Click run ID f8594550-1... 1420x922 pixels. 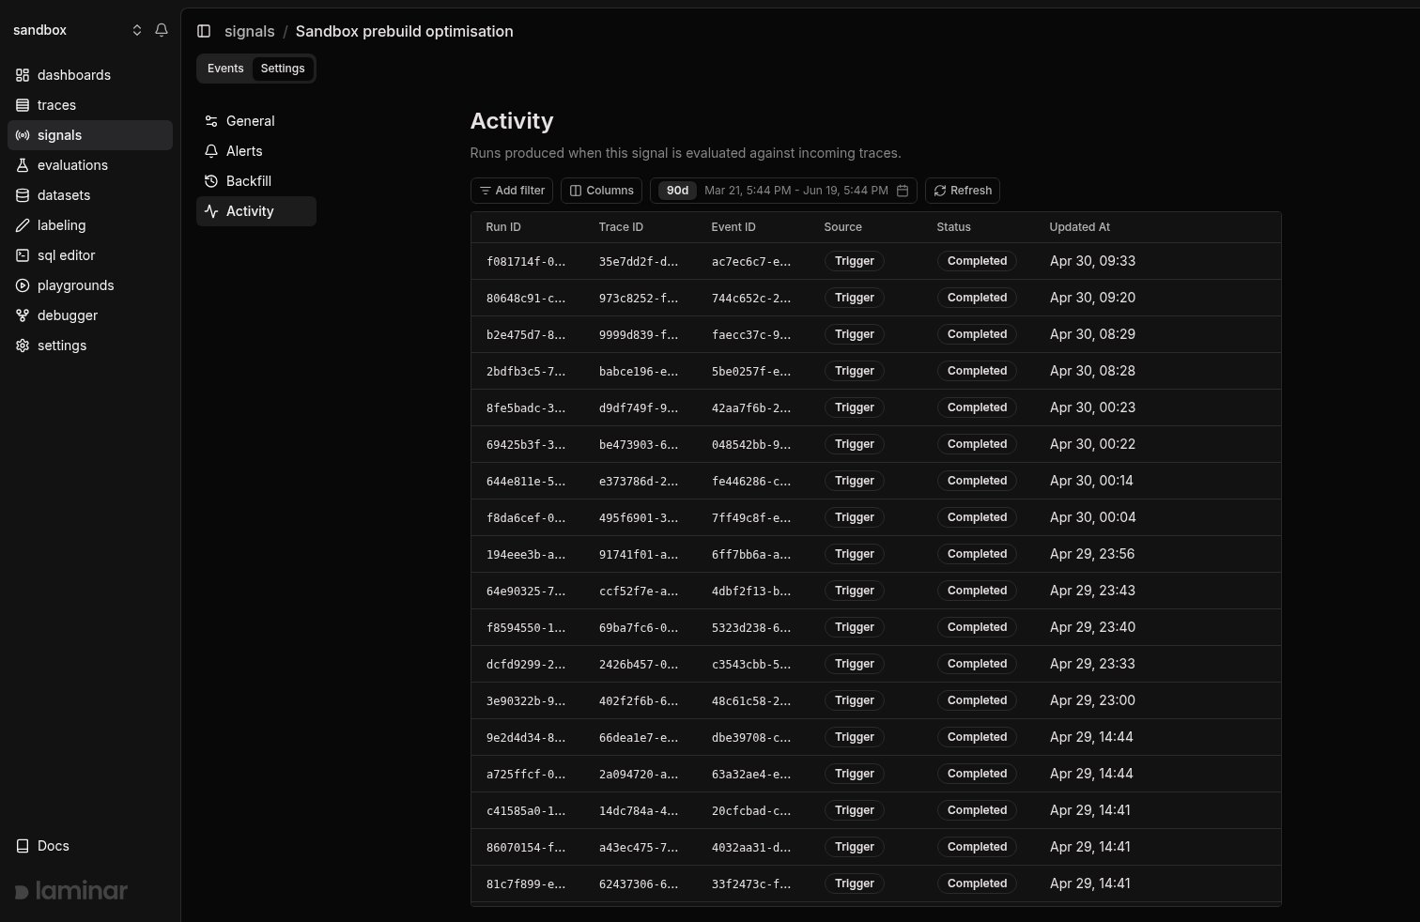tap(526, 628)
